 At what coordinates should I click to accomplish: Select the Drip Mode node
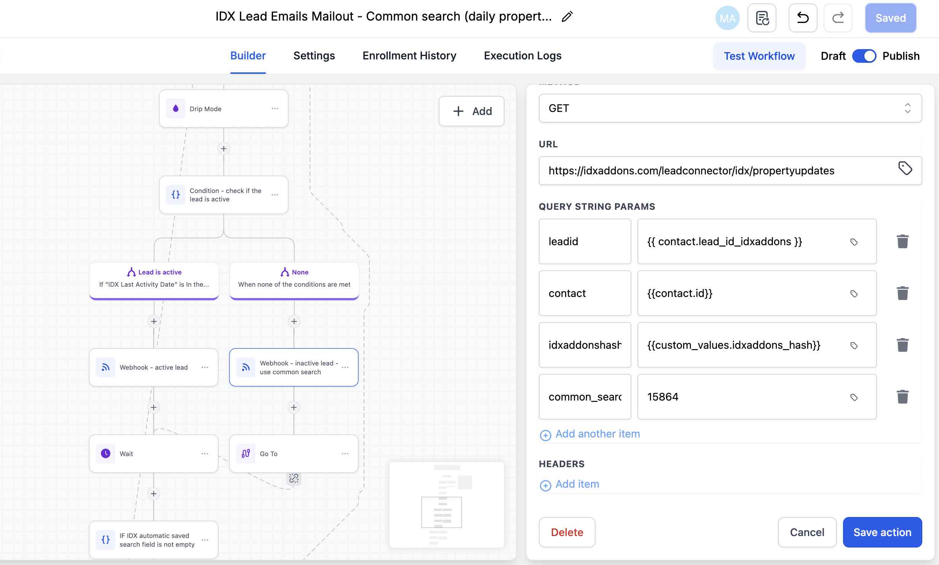(224, 109)
